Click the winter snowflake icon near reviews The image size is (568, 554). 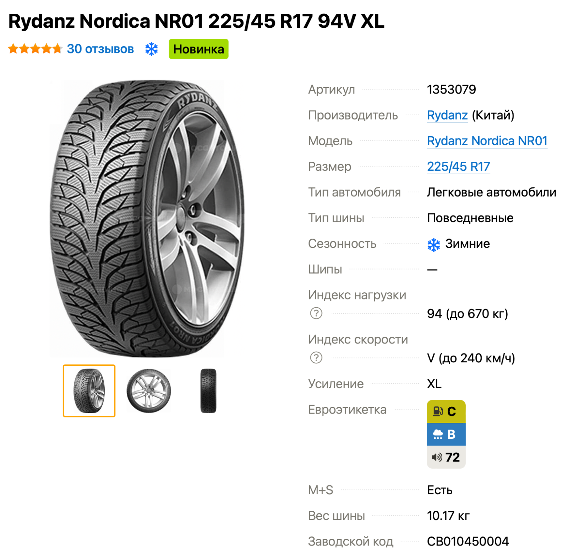pos(151,49)
